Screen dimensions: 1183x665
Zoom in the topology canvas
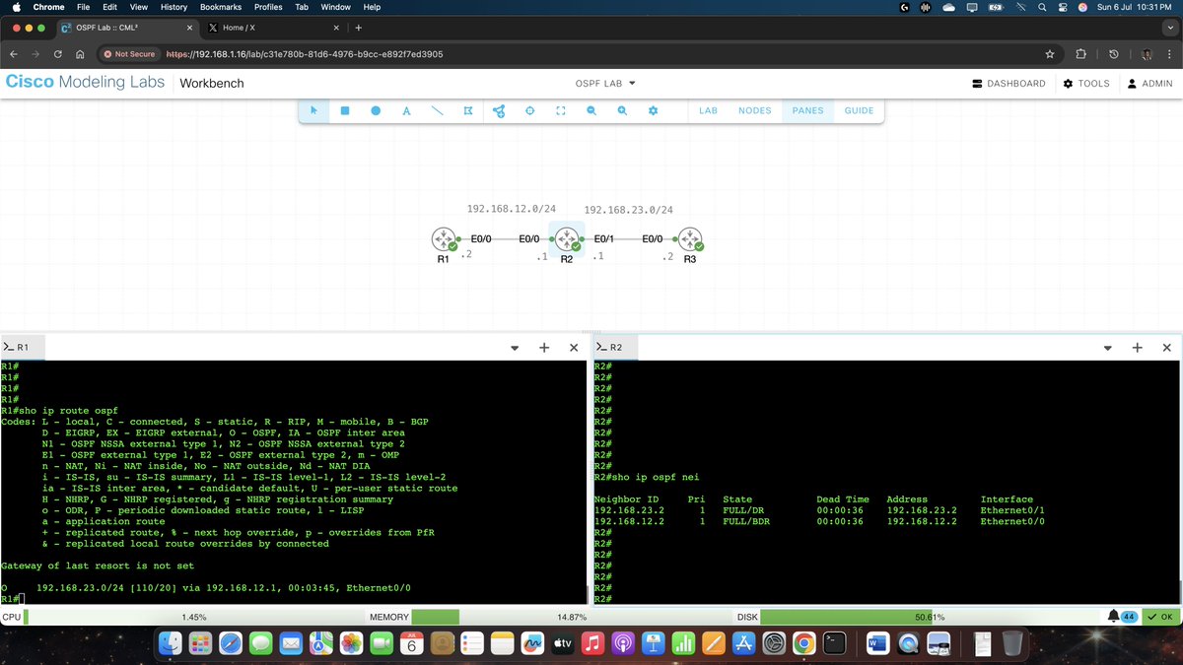(x=622, y=111)
